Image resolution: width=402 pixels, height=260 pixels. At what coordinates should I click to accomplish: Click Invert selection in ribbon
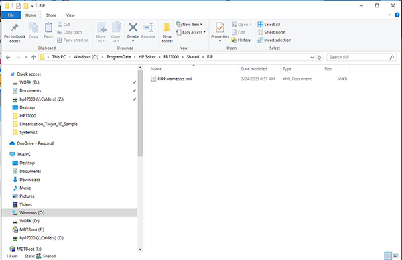tap(274, 40)
